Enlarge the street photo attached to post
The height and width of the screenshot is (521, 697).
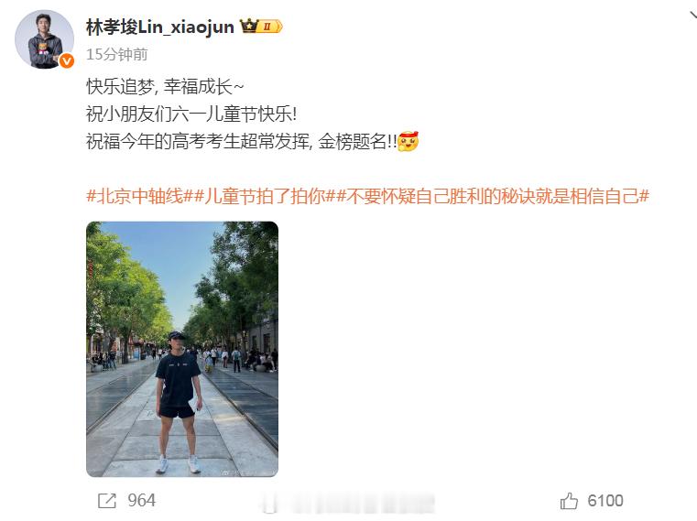click(x=182, y=349)
